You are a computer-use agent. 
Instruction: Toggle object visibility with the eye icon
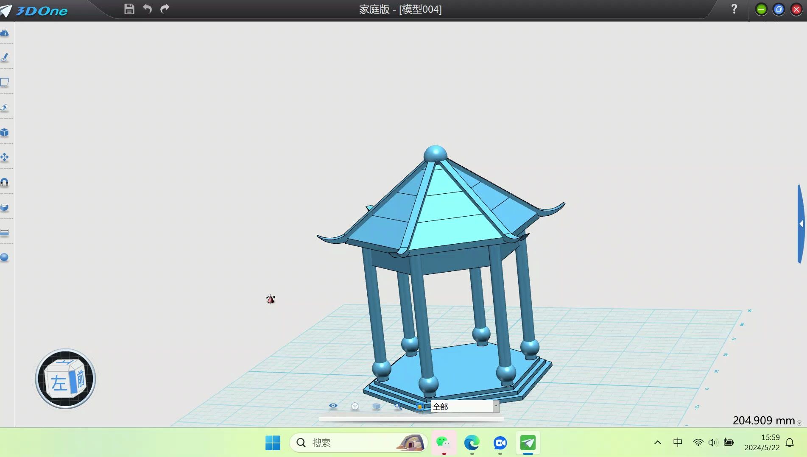click(333, 406)
